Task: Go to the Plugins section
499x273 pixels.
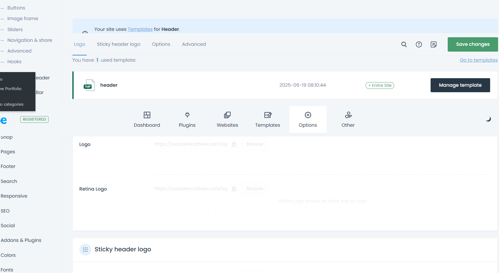Action: pos(187,119)
